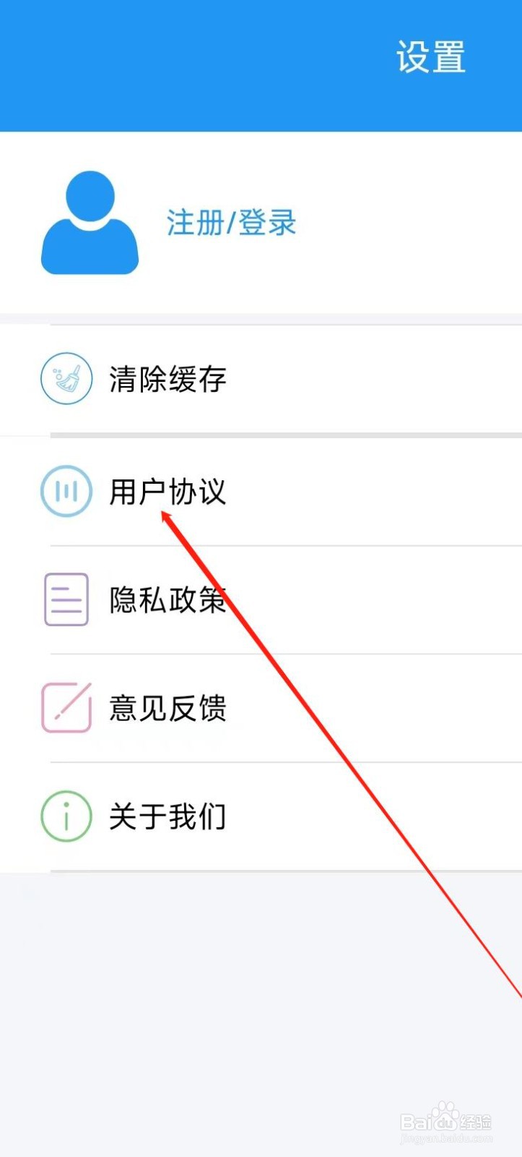Open the 用户协议 text entry

168,492
